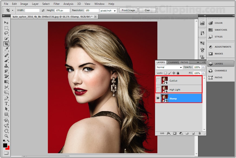
Task: Open the pixels/inch resolution unit dropdown
Action: coord(109,11)
